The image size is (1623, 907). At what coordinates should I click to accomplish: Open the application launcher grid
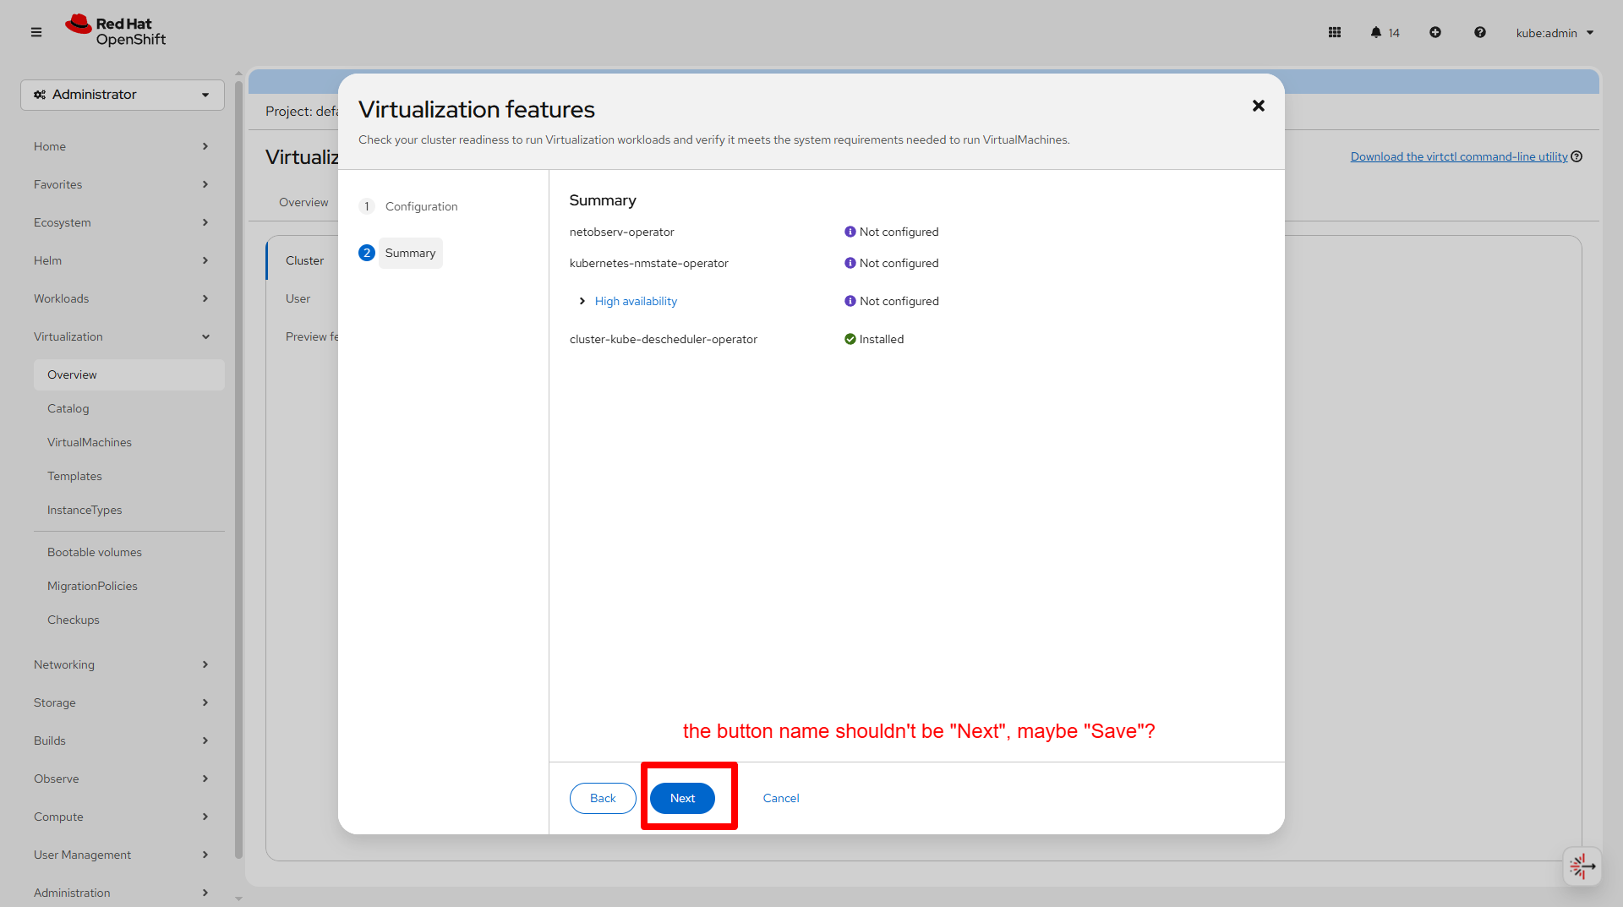pos(1335,32)
